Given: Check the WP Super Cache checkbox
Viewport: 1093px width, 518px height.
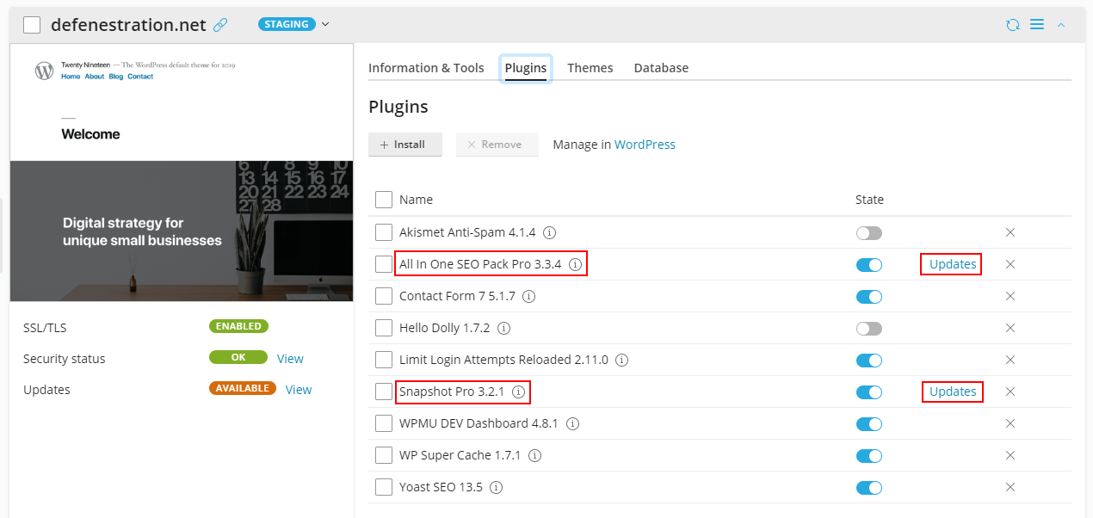Looking at the screenshot, I should pyautogui.click(x=384, y=455).
